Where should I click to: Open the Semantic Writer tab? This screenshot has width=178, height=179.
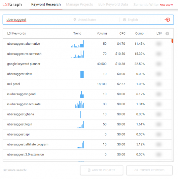146,5
